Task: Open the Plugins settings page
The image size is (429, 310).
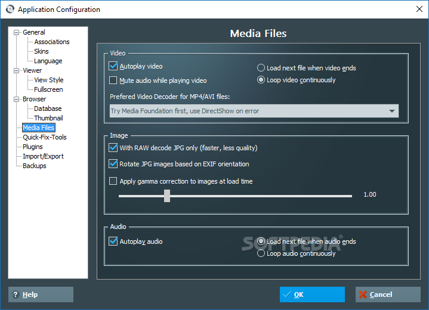Action: 33,147
